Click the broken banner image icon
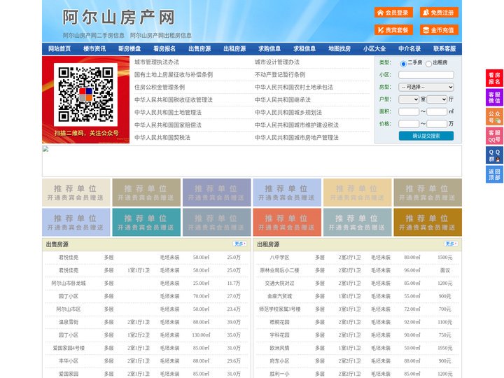The image size is (504, 378). tap(45, 149)
